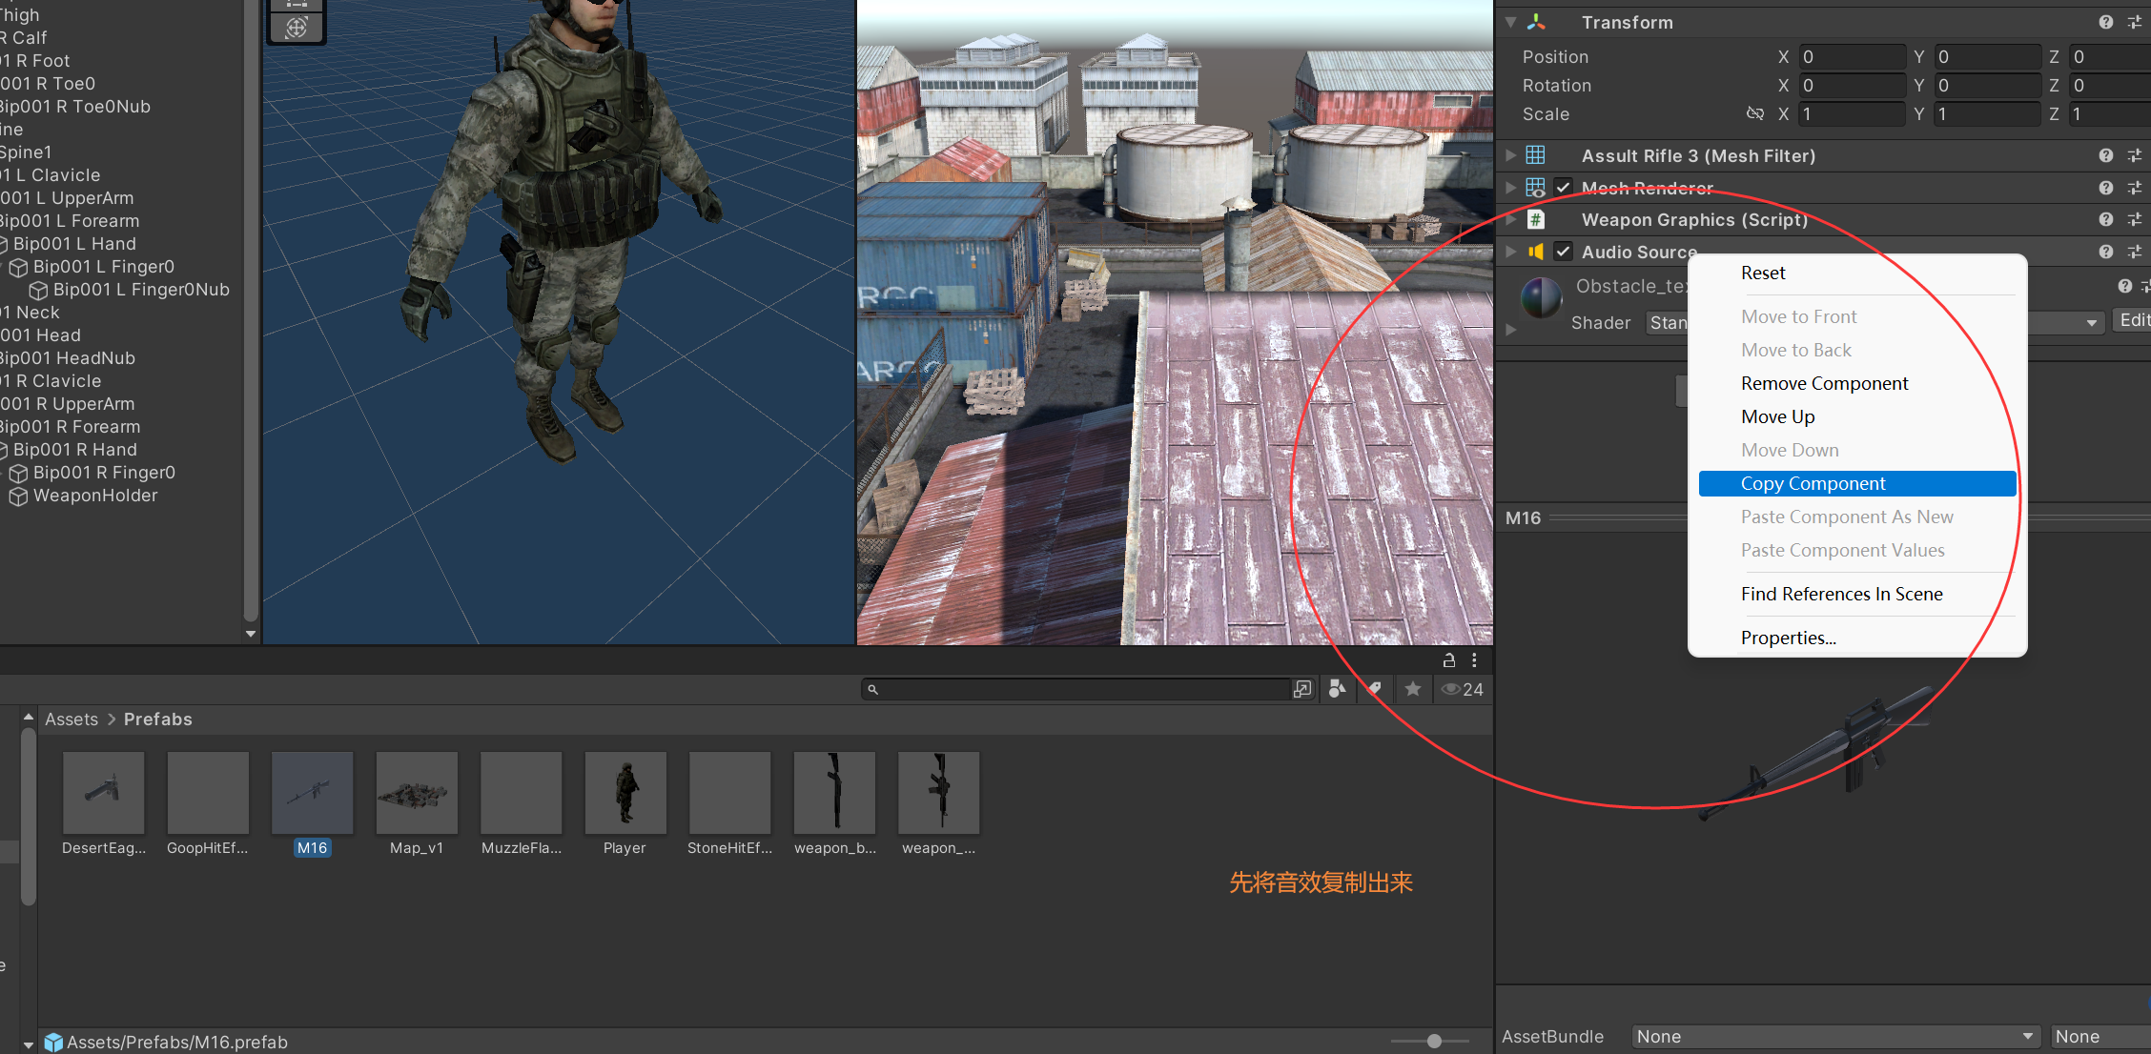Open presets for Weapon Graphics script
The height and width of the screenshot is (1054, 2151).
tap(2135, 219)
